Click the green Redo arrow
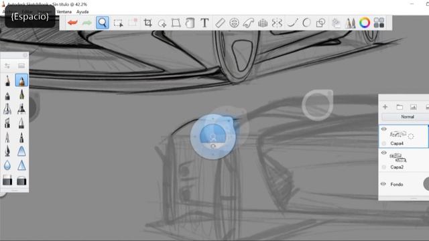429x241 pixels. [x=87, y=23]
